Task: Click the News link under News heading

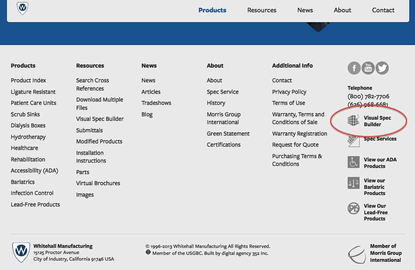Action: point(148,80)
